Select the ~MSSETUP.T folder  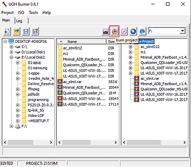38,121
